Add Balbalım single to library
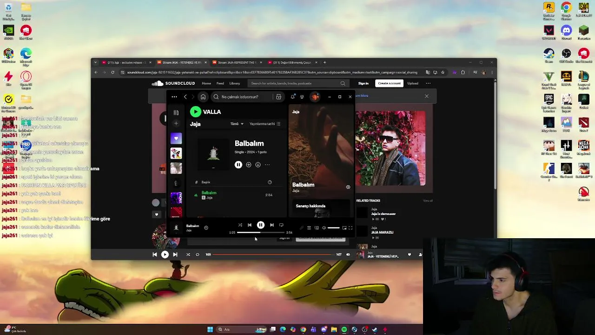This screenshot has height=335, width=595. 249,165
